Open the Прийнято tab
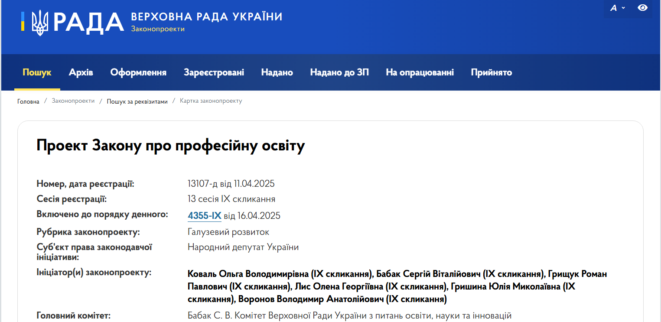This screenshot has width=661, height=322. coord(491,72)
